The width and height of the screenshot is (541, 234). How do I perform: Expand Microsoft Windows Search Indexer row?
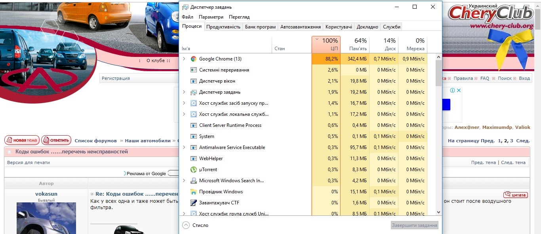tap(184, 181)
